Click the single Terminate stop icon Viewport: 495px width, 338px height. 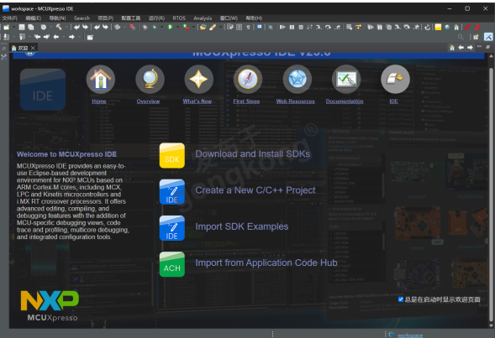(301, 28)
